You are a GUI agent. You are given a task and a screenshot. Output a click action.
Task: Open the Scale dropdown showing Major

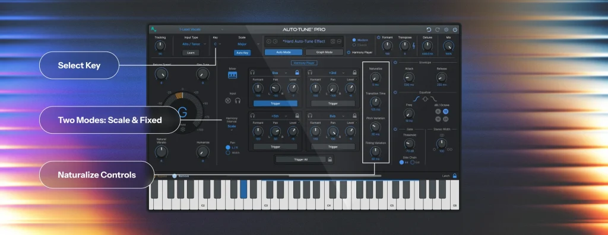tap(249, 44)
